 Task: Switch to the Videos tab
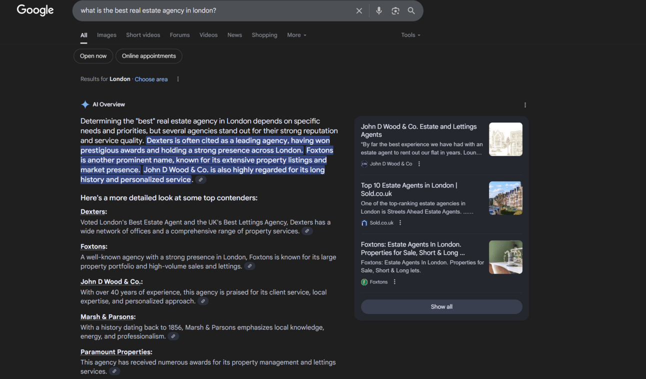click(208, 35)
